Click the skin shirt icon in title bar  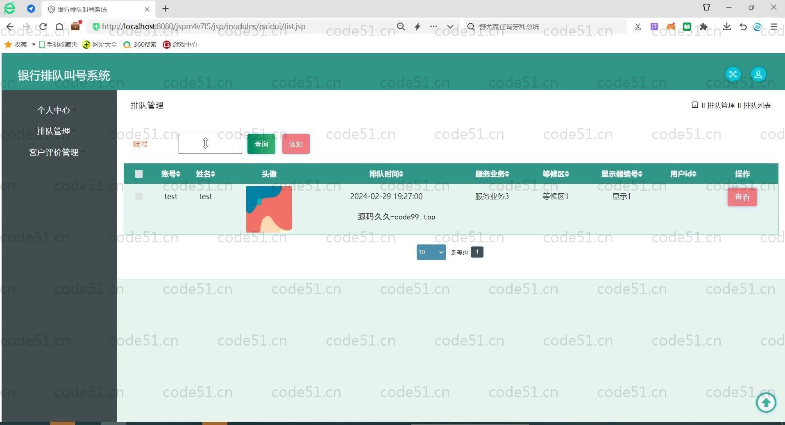pyautogui.click(x=707, y=7)
